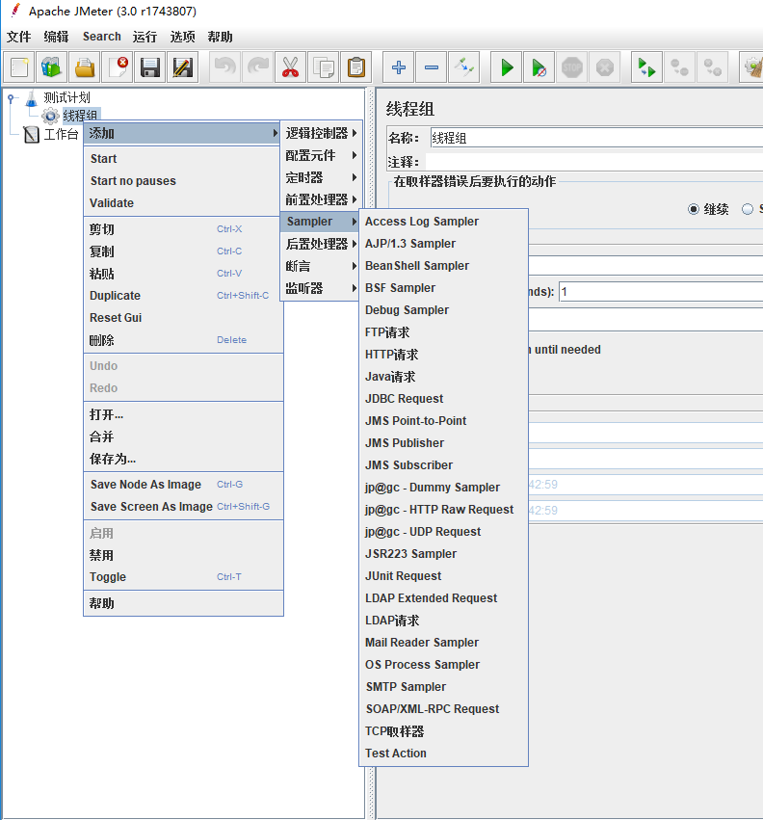The image size is (763, 820).
Task: Click the New test plan toolbar icon
Action: (x=19, y=67)
